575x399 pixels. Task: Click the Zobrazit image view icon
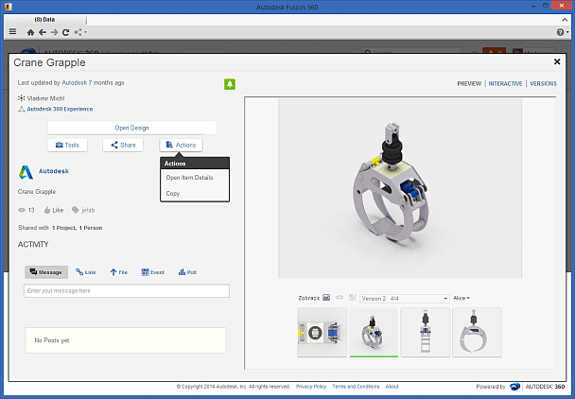click(326, 298)
